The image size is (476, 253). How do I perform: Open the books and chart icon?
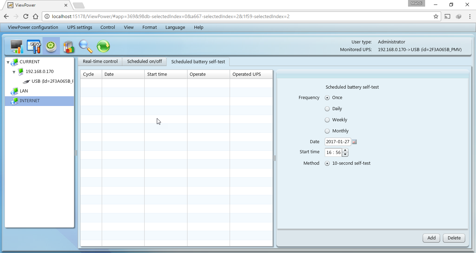coord(69,46)
